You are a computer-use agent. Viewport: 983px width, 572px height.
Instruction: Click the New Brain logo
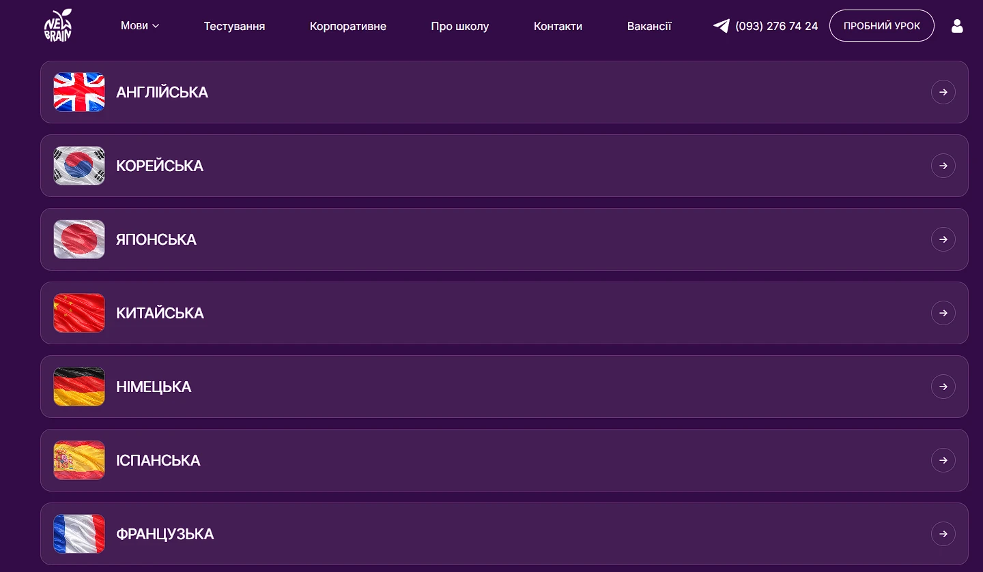click(58, 26)
